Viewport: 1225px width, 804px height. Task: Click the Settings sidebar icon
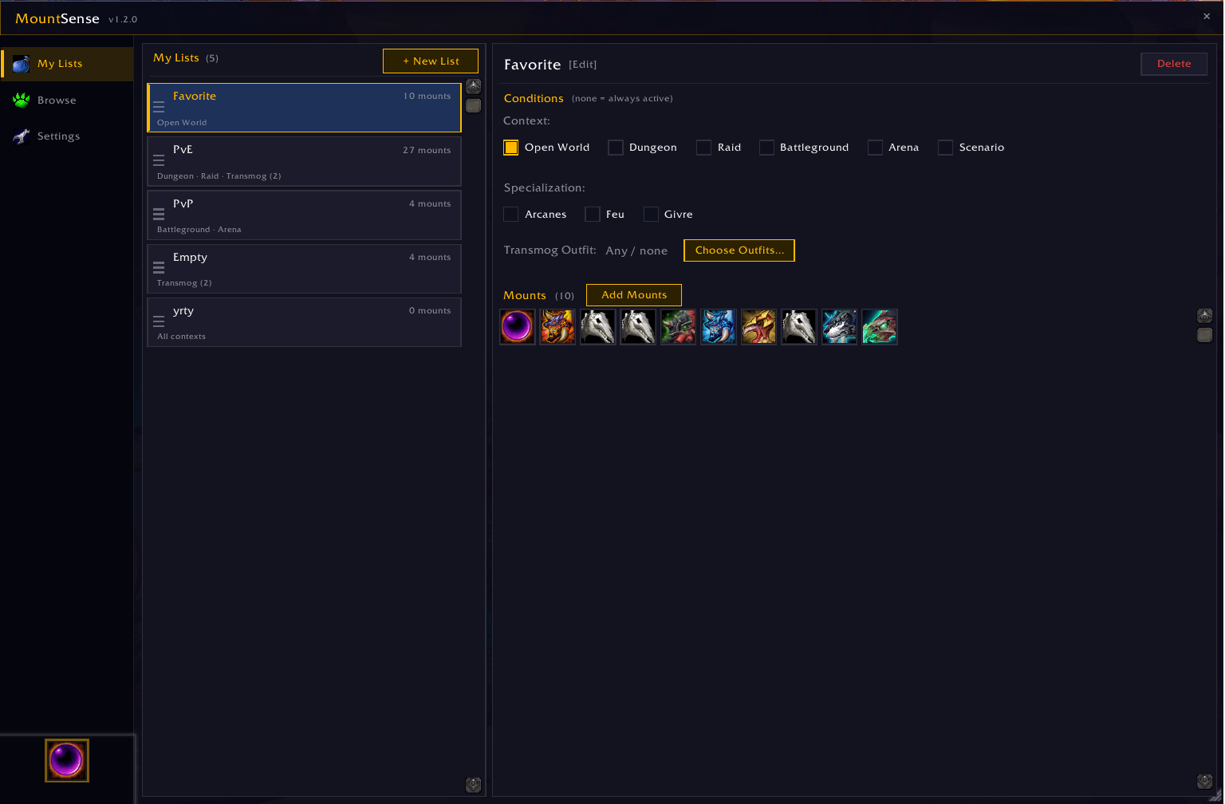pos(22,136)
